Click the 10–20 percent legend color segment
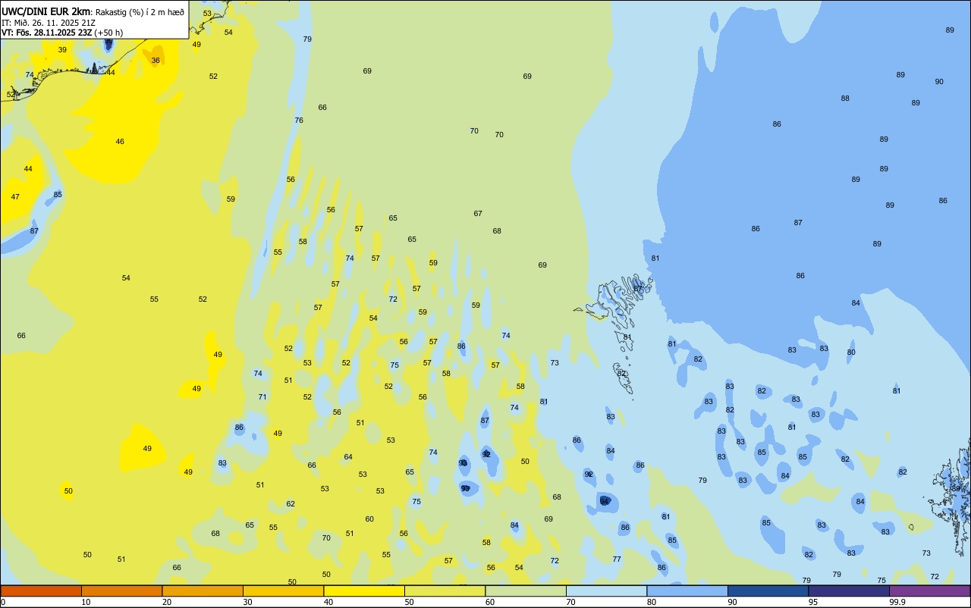The height and width of the screenshot is (608, 971). [121, 591]
